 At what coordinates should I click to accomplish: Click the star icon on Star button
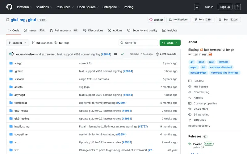point(220,19)
